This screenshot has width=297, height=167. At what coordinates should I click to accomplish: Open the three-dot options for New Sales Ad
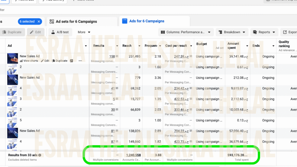[80, 61]
